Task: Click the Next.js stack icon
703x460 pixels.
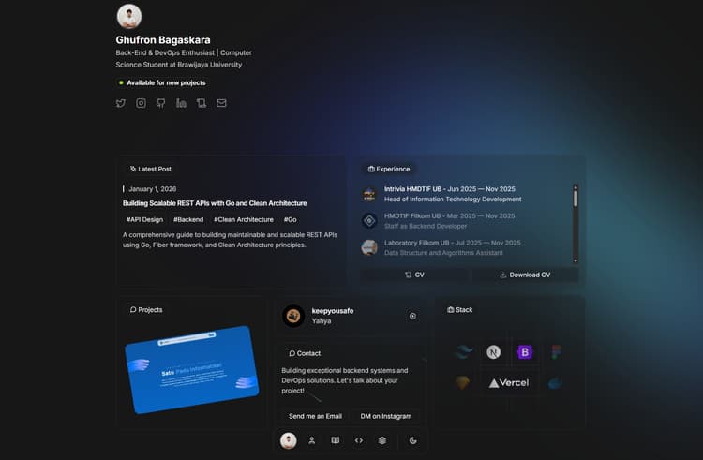Action: coord(494,352)
